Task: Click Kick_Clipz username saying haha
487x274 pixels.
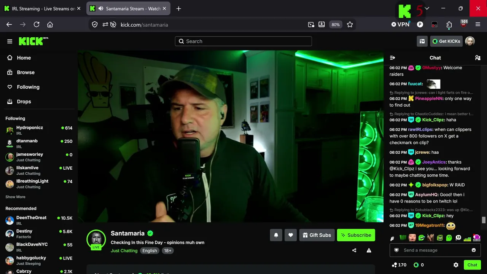Action: 433,120
